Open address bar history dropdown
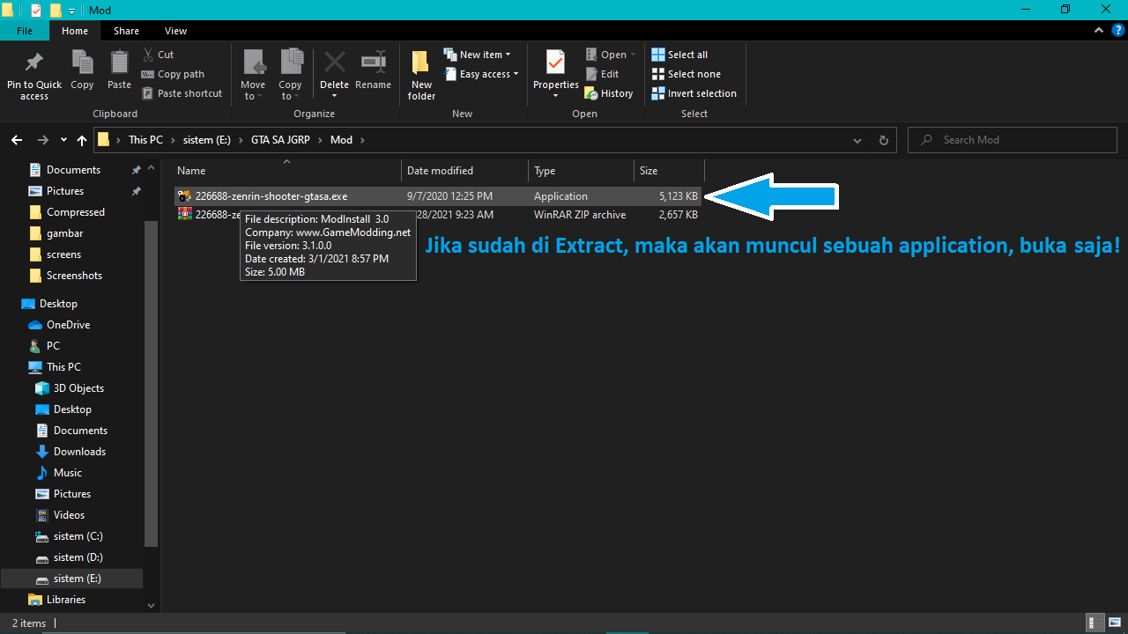The image size is (1128, 634). pos(858,140)
